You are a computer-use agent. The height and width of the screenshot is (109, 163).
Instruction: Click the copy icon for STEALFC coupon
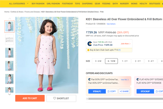(109, 92)
